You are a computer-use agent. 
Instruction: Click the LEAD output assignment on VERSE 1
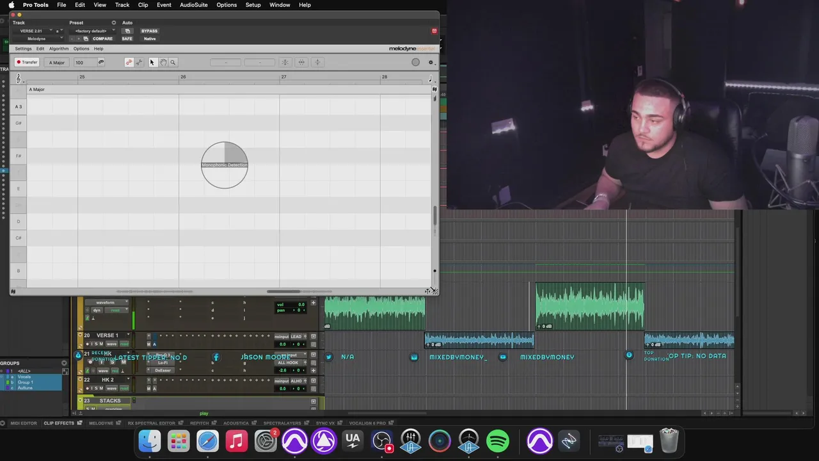pyautogui.click(x=297, y=336)
